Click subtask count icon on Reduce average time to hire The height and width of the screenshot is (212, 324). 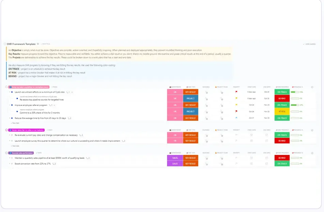(70, 118)
